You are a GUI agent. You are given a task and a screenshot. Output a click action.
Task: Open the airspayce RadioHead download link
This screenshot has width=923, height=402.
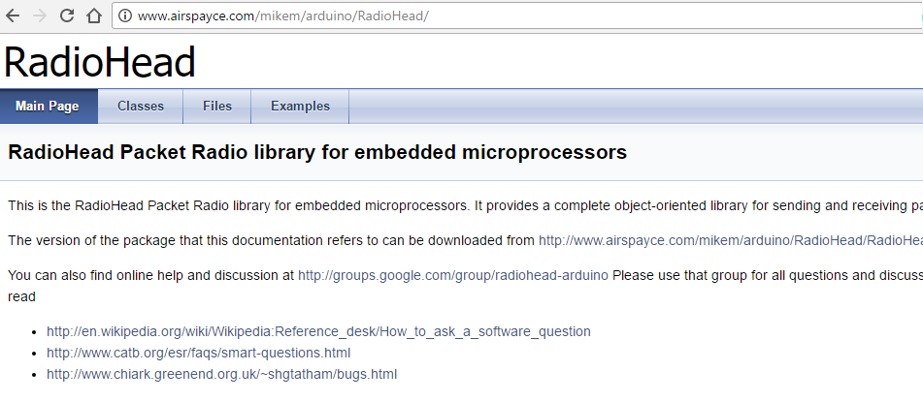point(730,240)
